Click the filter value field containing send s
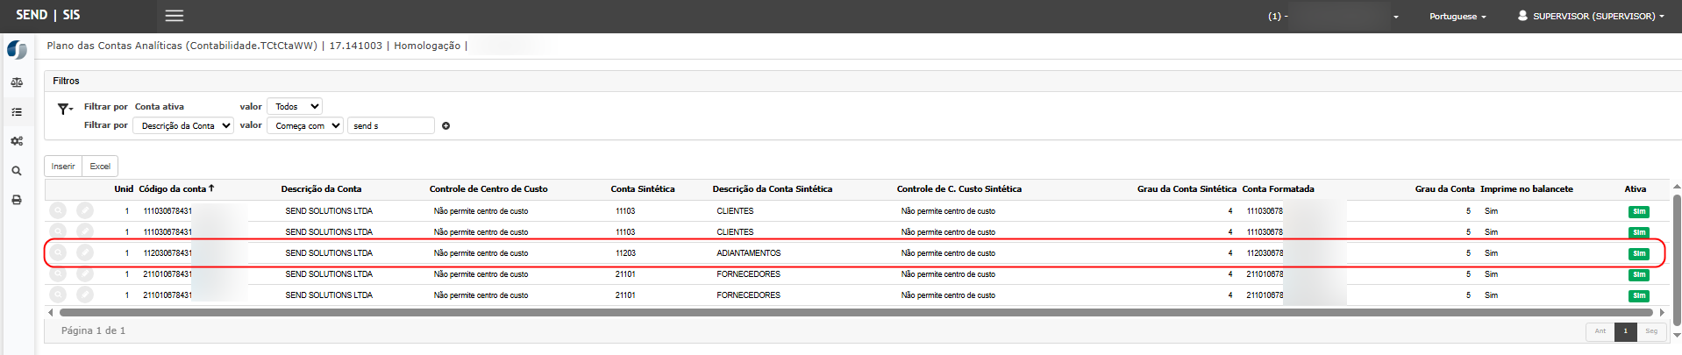 [x=391, y=125]
